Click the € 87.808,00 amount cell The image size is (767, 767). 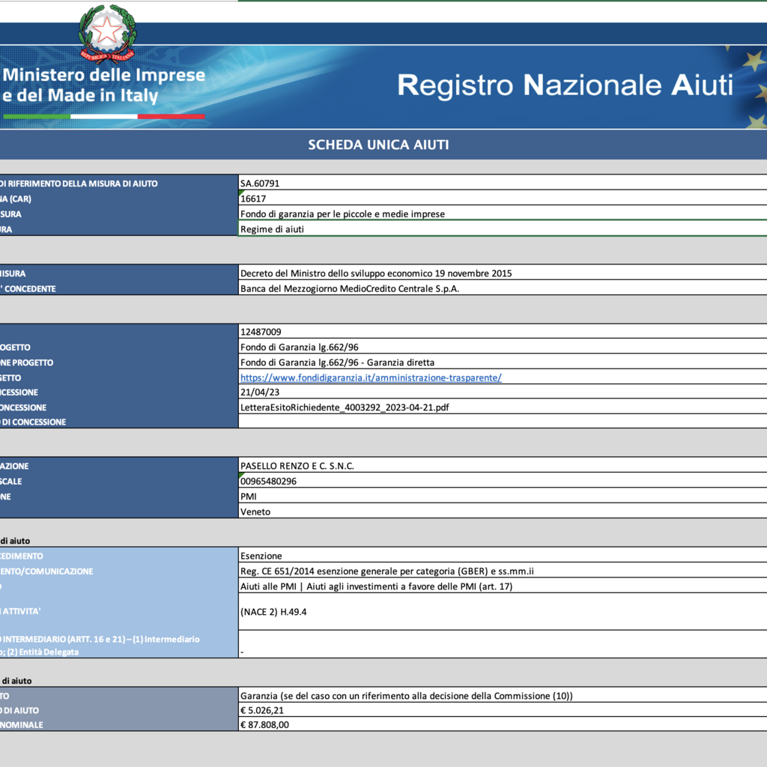click(x=502, y=724)
